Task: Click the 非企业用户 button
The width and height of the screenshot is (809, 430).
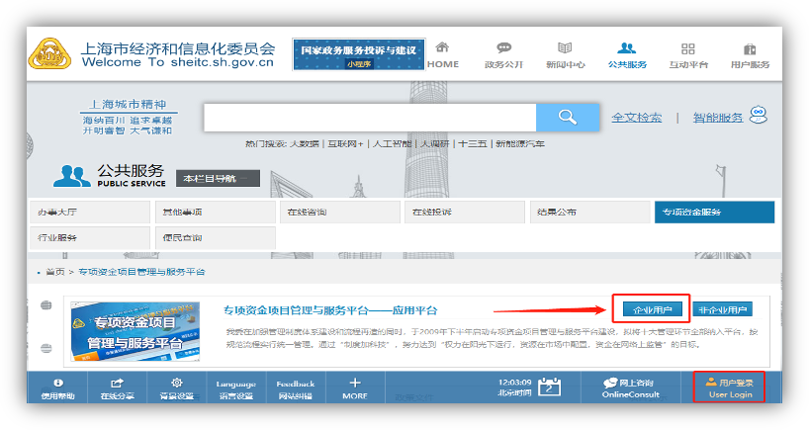Action: point(722,309)
